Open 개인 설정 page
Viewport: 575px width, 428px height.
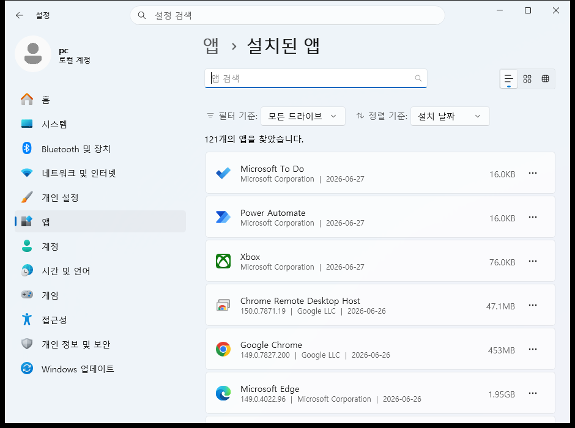(x=100, y=197)
